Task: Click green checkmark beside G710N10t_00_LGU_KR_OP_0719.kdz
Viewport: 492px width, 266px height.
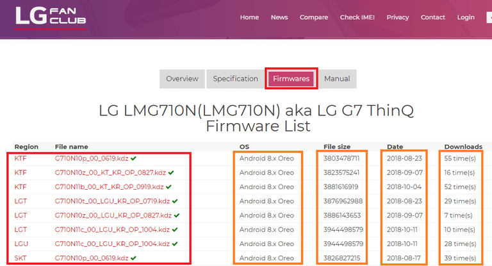Action: click(x=175, y=201)
